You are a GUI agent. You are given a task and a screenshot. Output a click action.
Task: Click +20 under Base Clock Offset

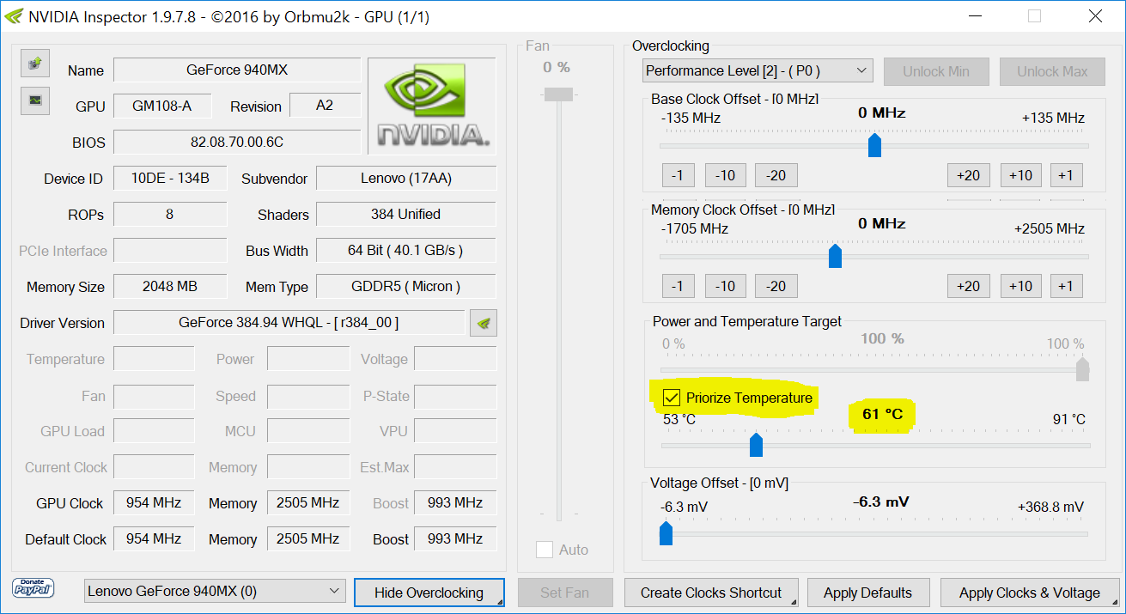(968, 175)
